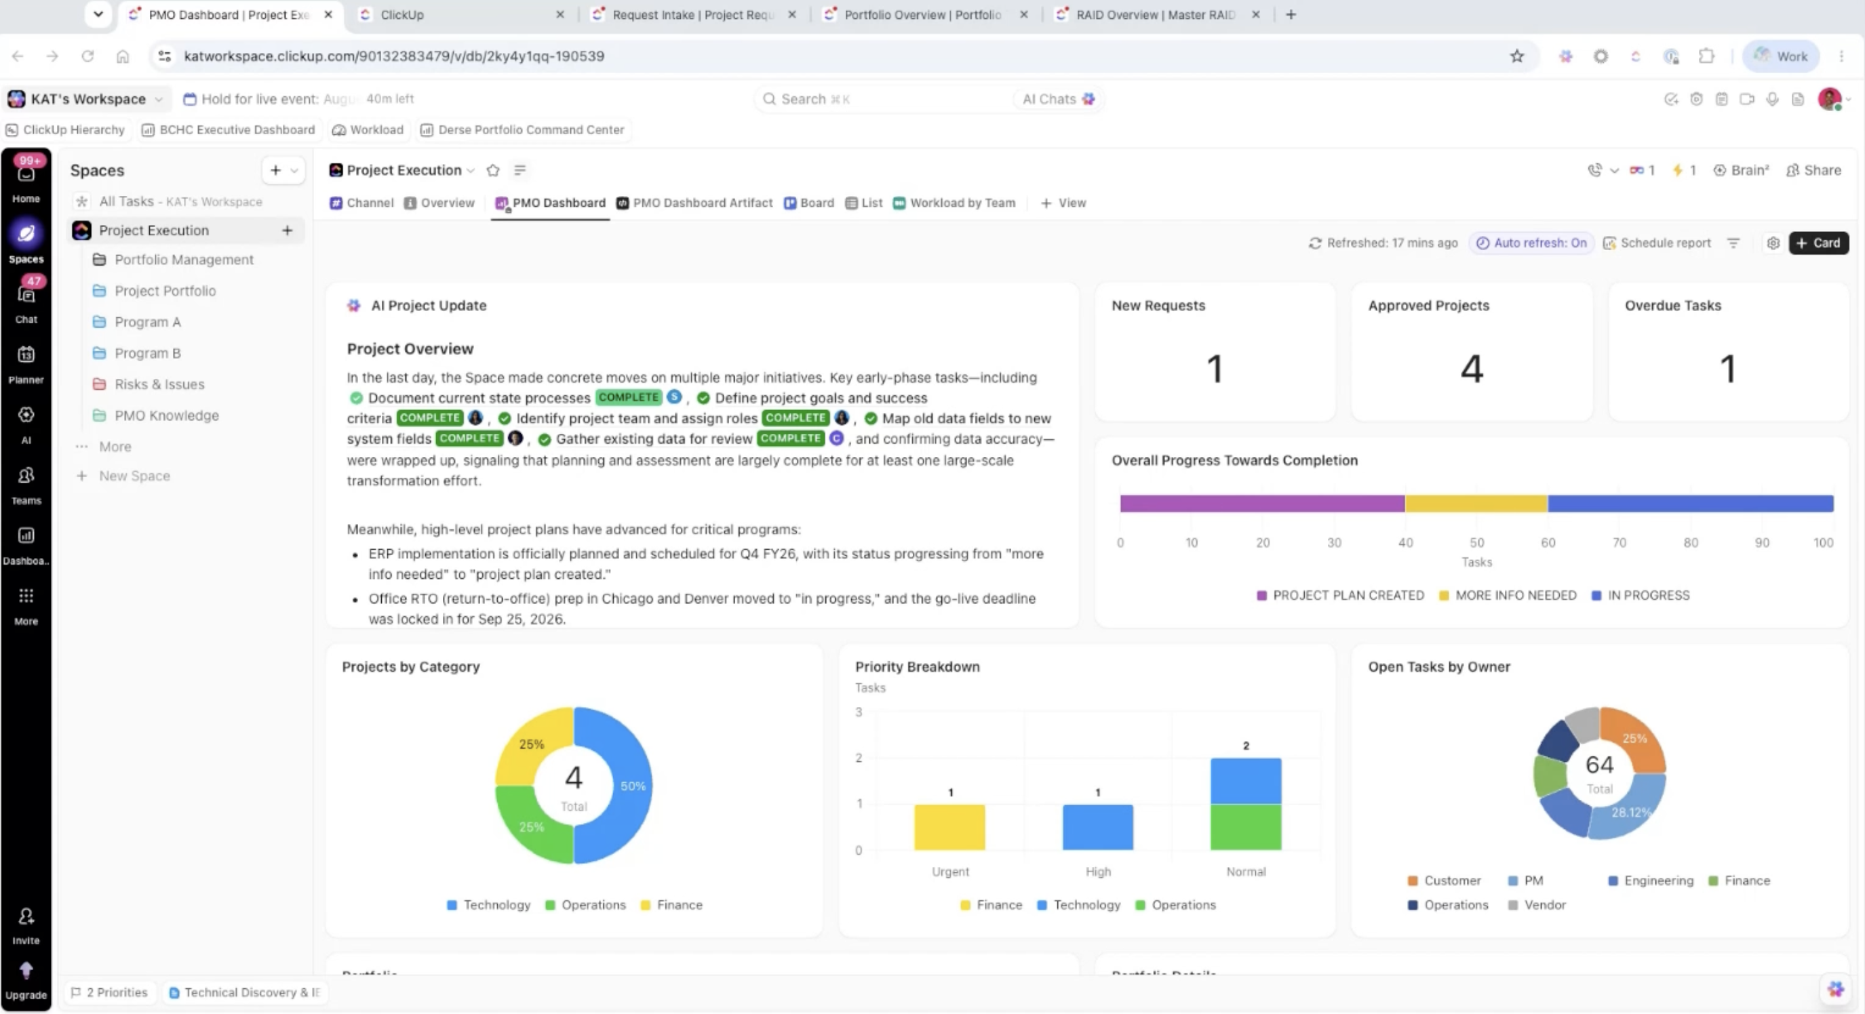Image resolution: width=1865 pixels, height=1014 pixels.
Task: Open Dashboards in the left sidebar
Action: click(26, 544)
